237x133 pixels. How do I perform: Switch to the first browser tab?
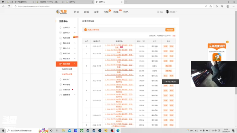pos(20,2)
